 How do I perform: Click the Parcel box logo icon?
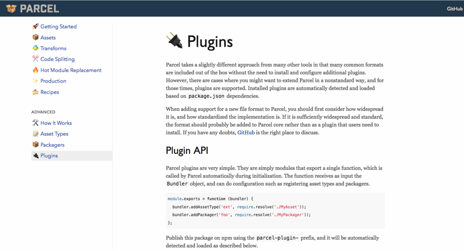point(11,9)
